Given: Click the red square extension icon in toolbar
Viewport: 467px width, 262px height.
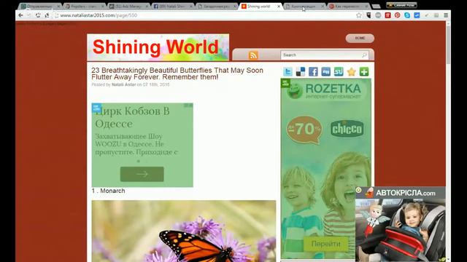Looking at the screenshot, I should pos(387,15).
